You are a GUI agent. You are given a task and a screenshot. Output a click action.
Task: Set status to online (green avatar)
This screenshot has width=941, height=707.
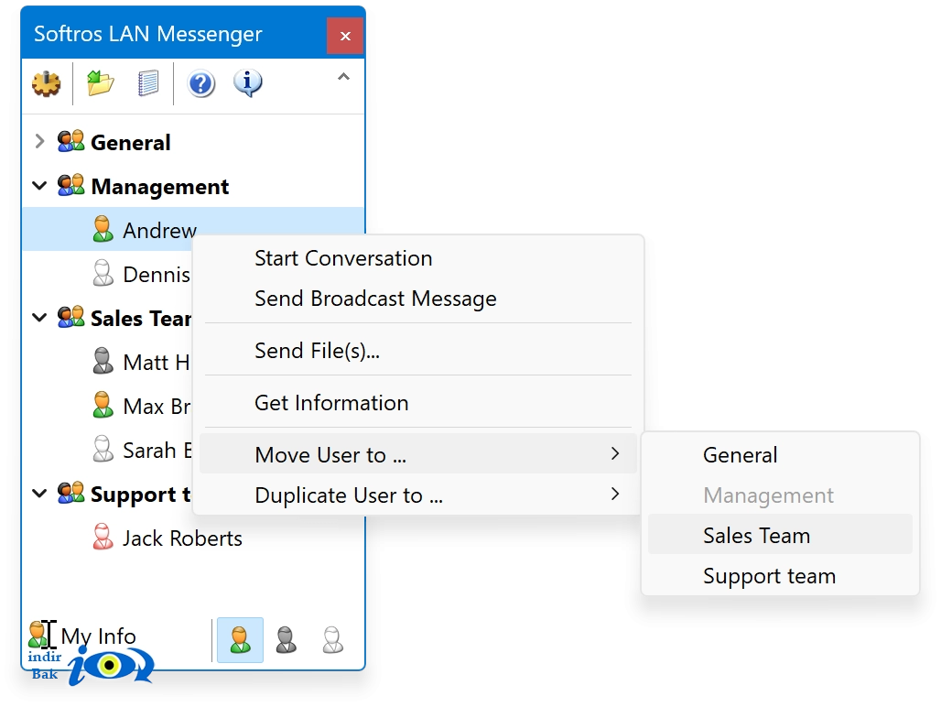pyautogui.click(x=240, y=640)
